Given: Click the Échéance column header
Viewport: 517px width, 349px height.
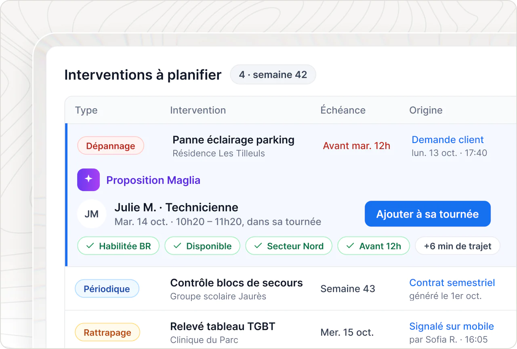Looking at the screenshot, I should [x=343, y=110].
